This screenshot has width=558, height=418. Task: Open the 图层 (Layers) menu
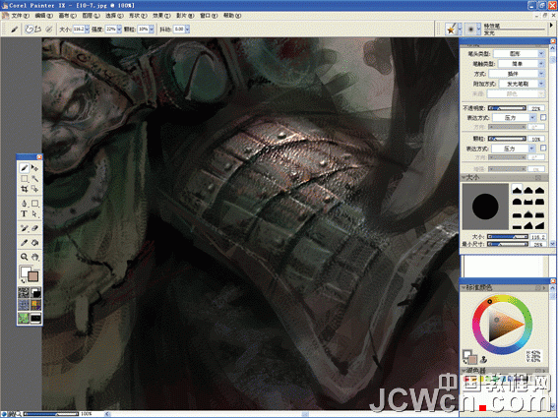tap(91, 16)
